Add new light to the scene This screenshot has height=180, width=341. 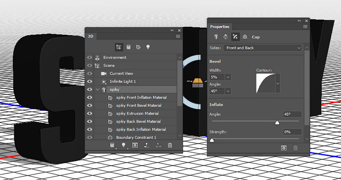(x=124, y=145)
